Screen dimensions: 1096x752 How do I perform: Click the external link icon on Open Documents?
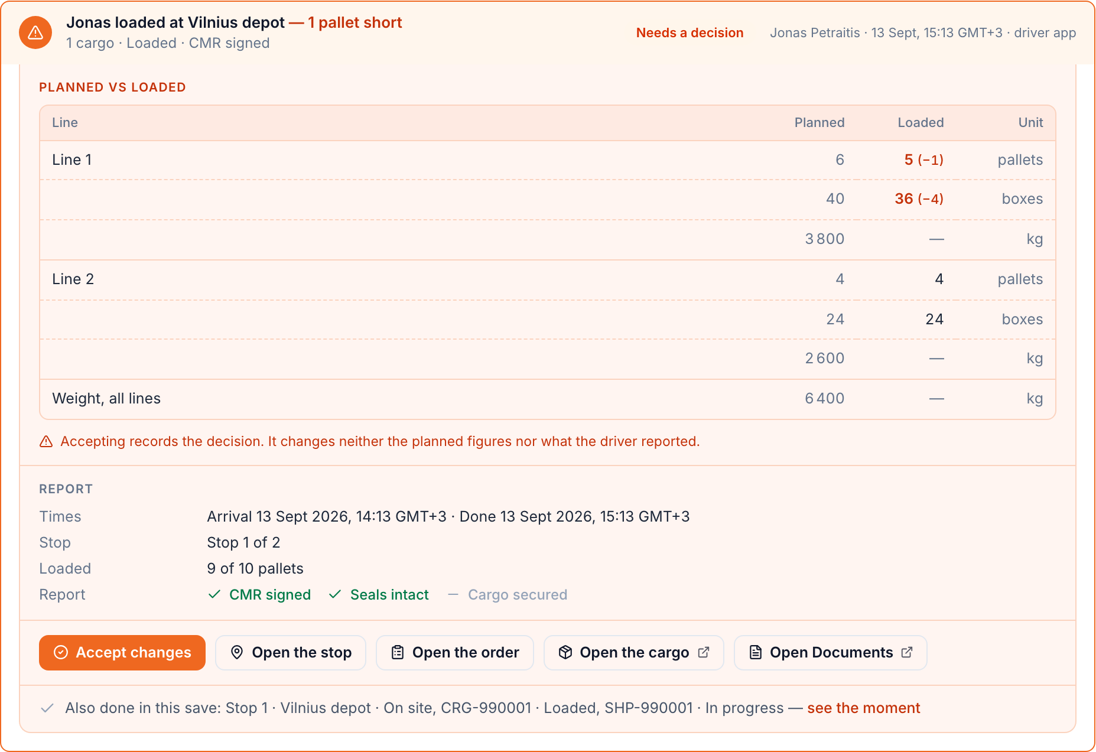pyautogui.click(x=907, y=652)
